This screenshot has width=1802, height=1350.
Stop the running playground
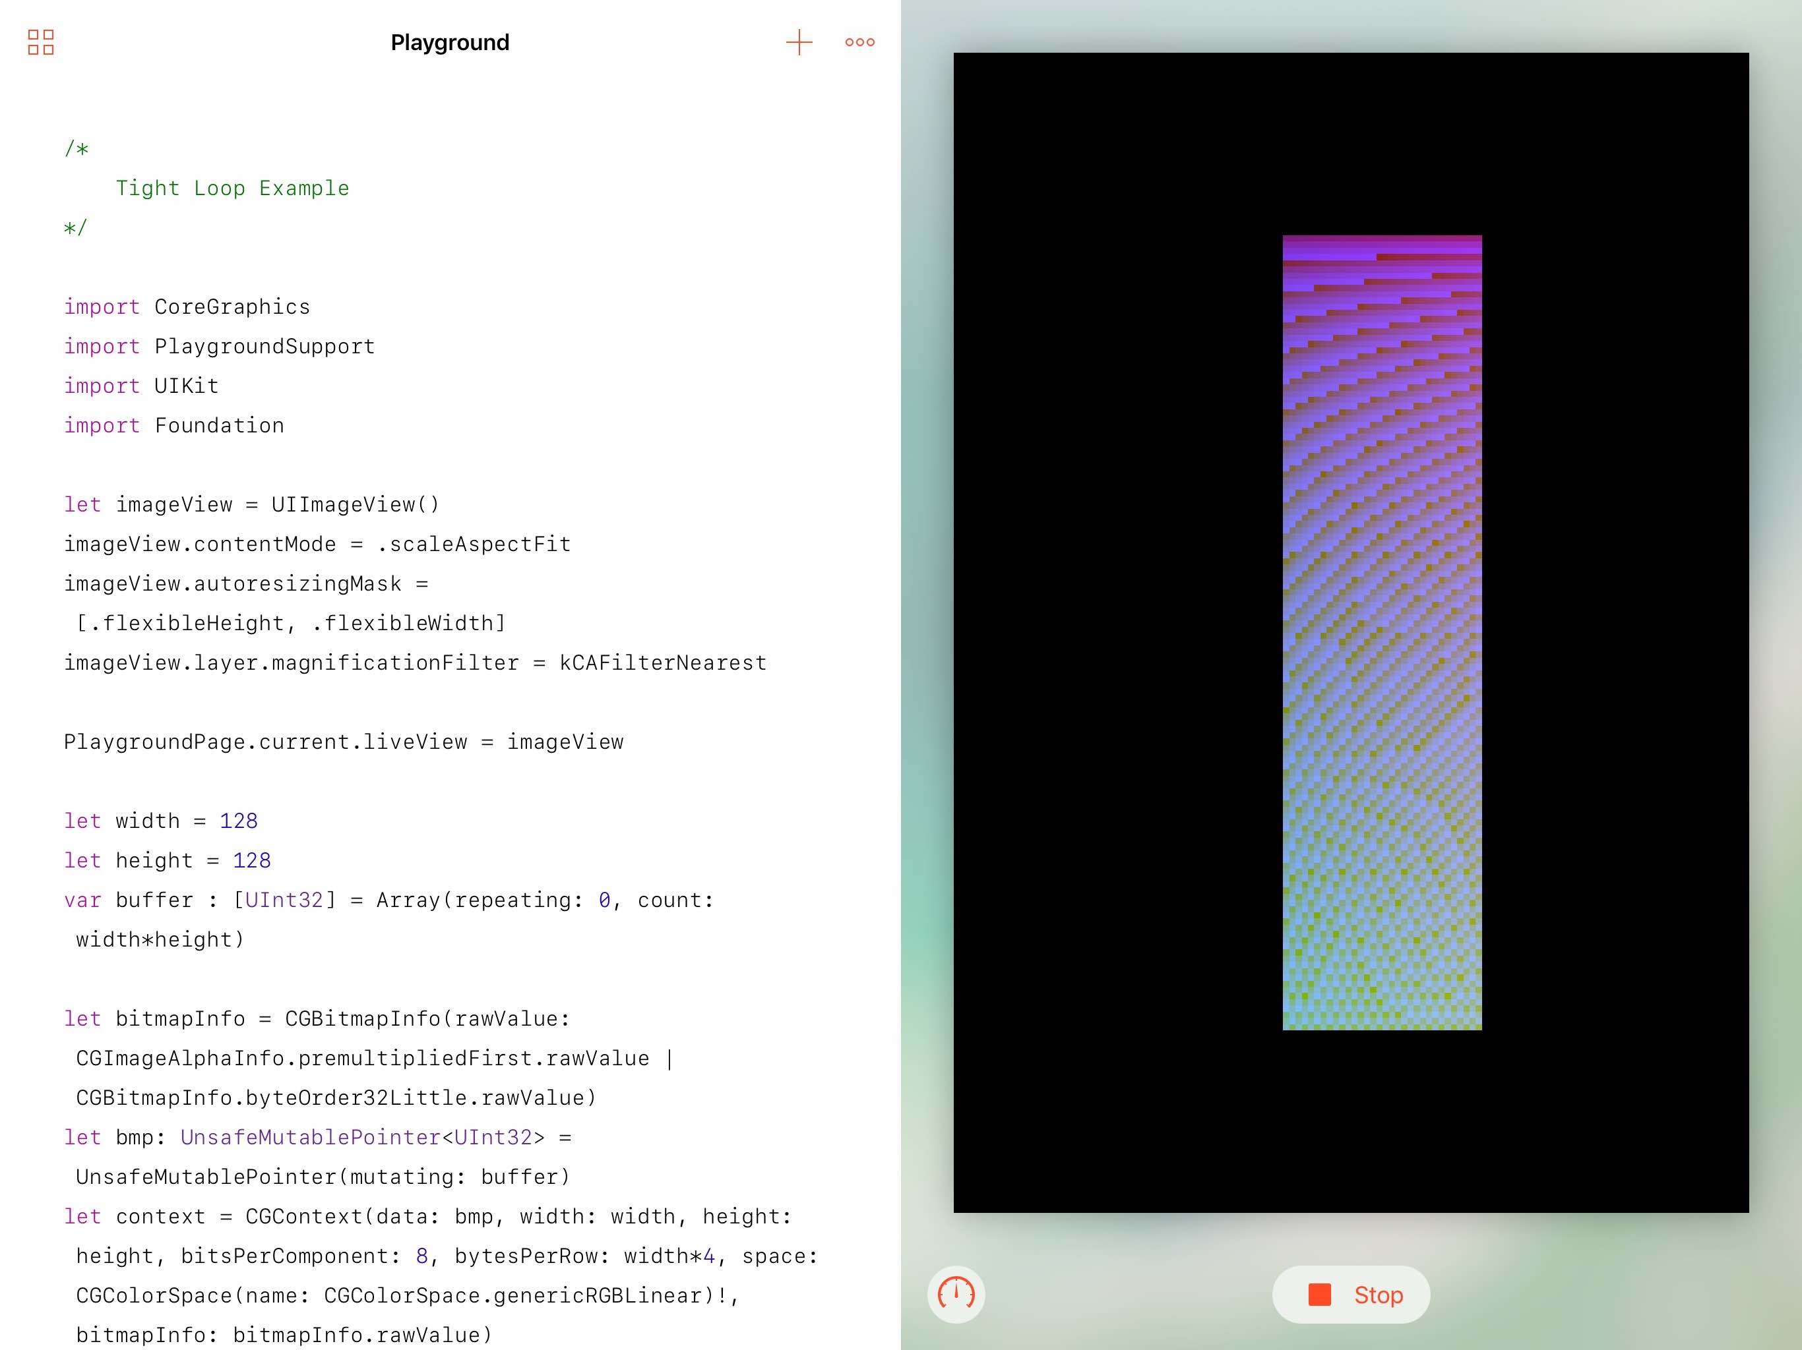1351,1295
